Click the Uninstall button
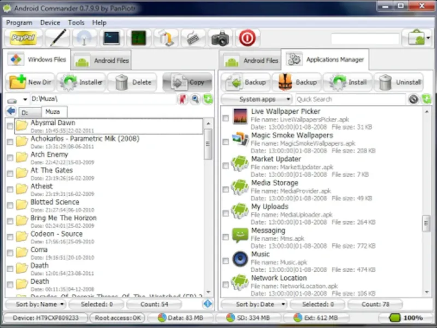 tap(399, 83)
